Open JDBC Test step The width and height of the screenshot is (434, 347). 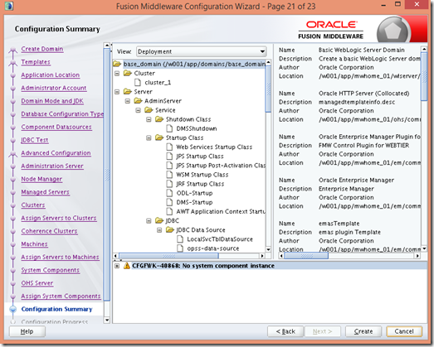click(x=35, y=140)
